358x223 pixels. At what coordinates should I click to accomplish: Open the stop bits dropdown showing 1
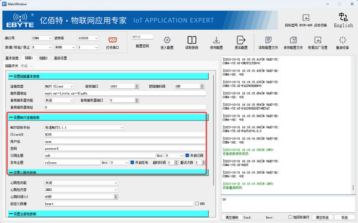pyautogui.click(x=88, y=47)
